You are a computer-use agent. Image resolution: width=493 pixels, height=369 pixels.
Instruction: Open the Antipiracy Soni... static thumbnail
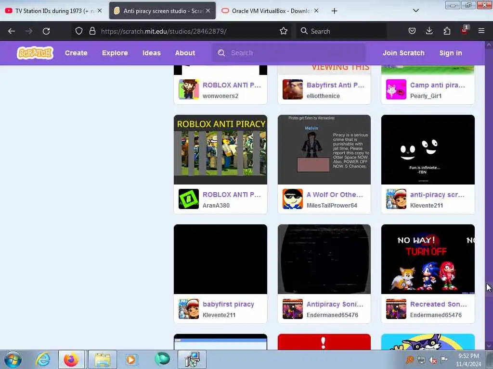point(324,259)
